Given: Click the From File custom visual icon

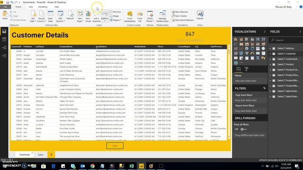Looking at the screenshot, I should click(x=140, y=17).
